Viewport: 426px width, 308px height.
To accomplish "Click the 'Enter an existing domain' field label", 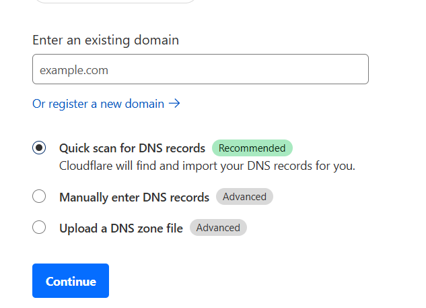I will 106,40.
